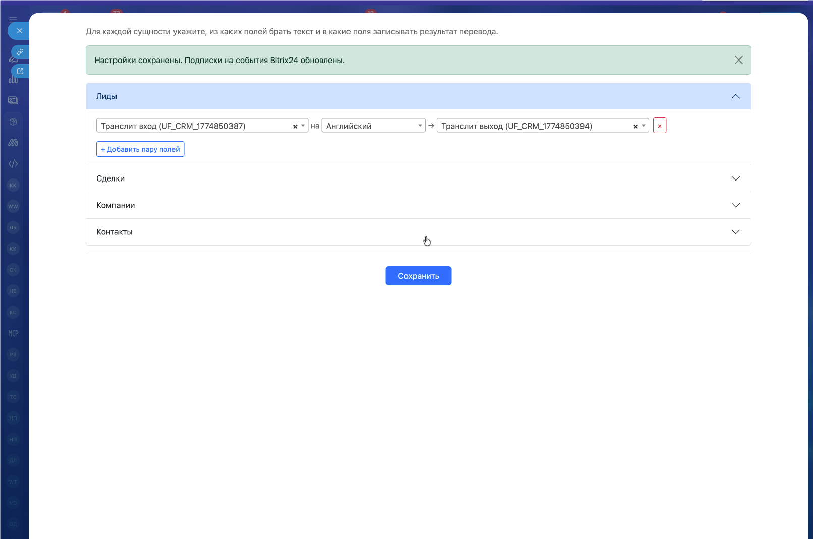
Task: Open the wavy lines app icon in the sidebar
Action: 13,143
